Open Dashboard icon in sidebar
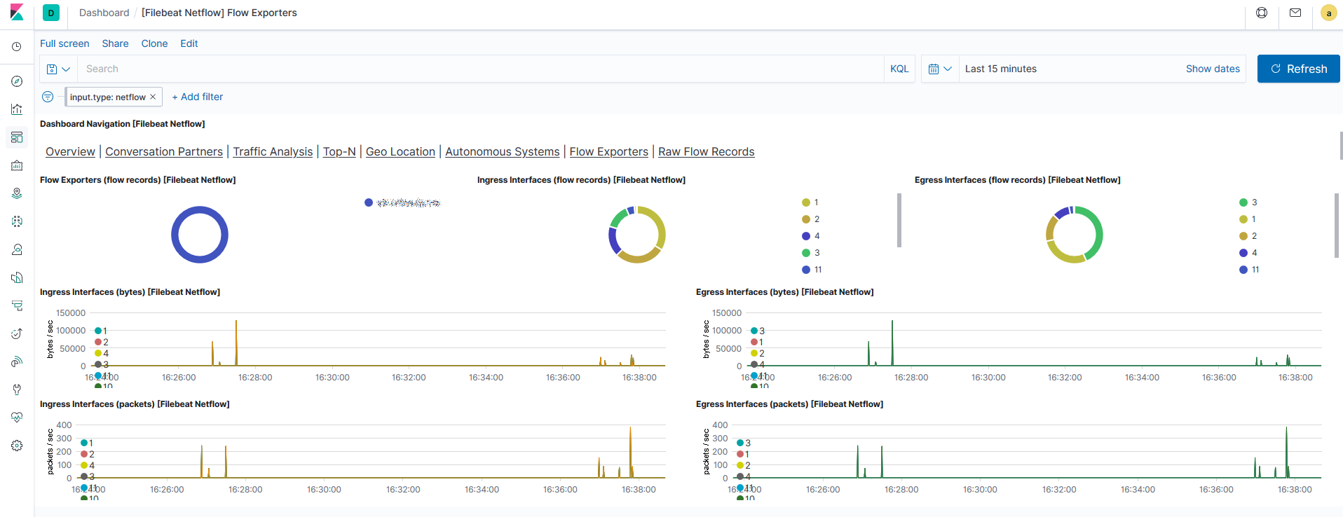 (x=17, y=137)
